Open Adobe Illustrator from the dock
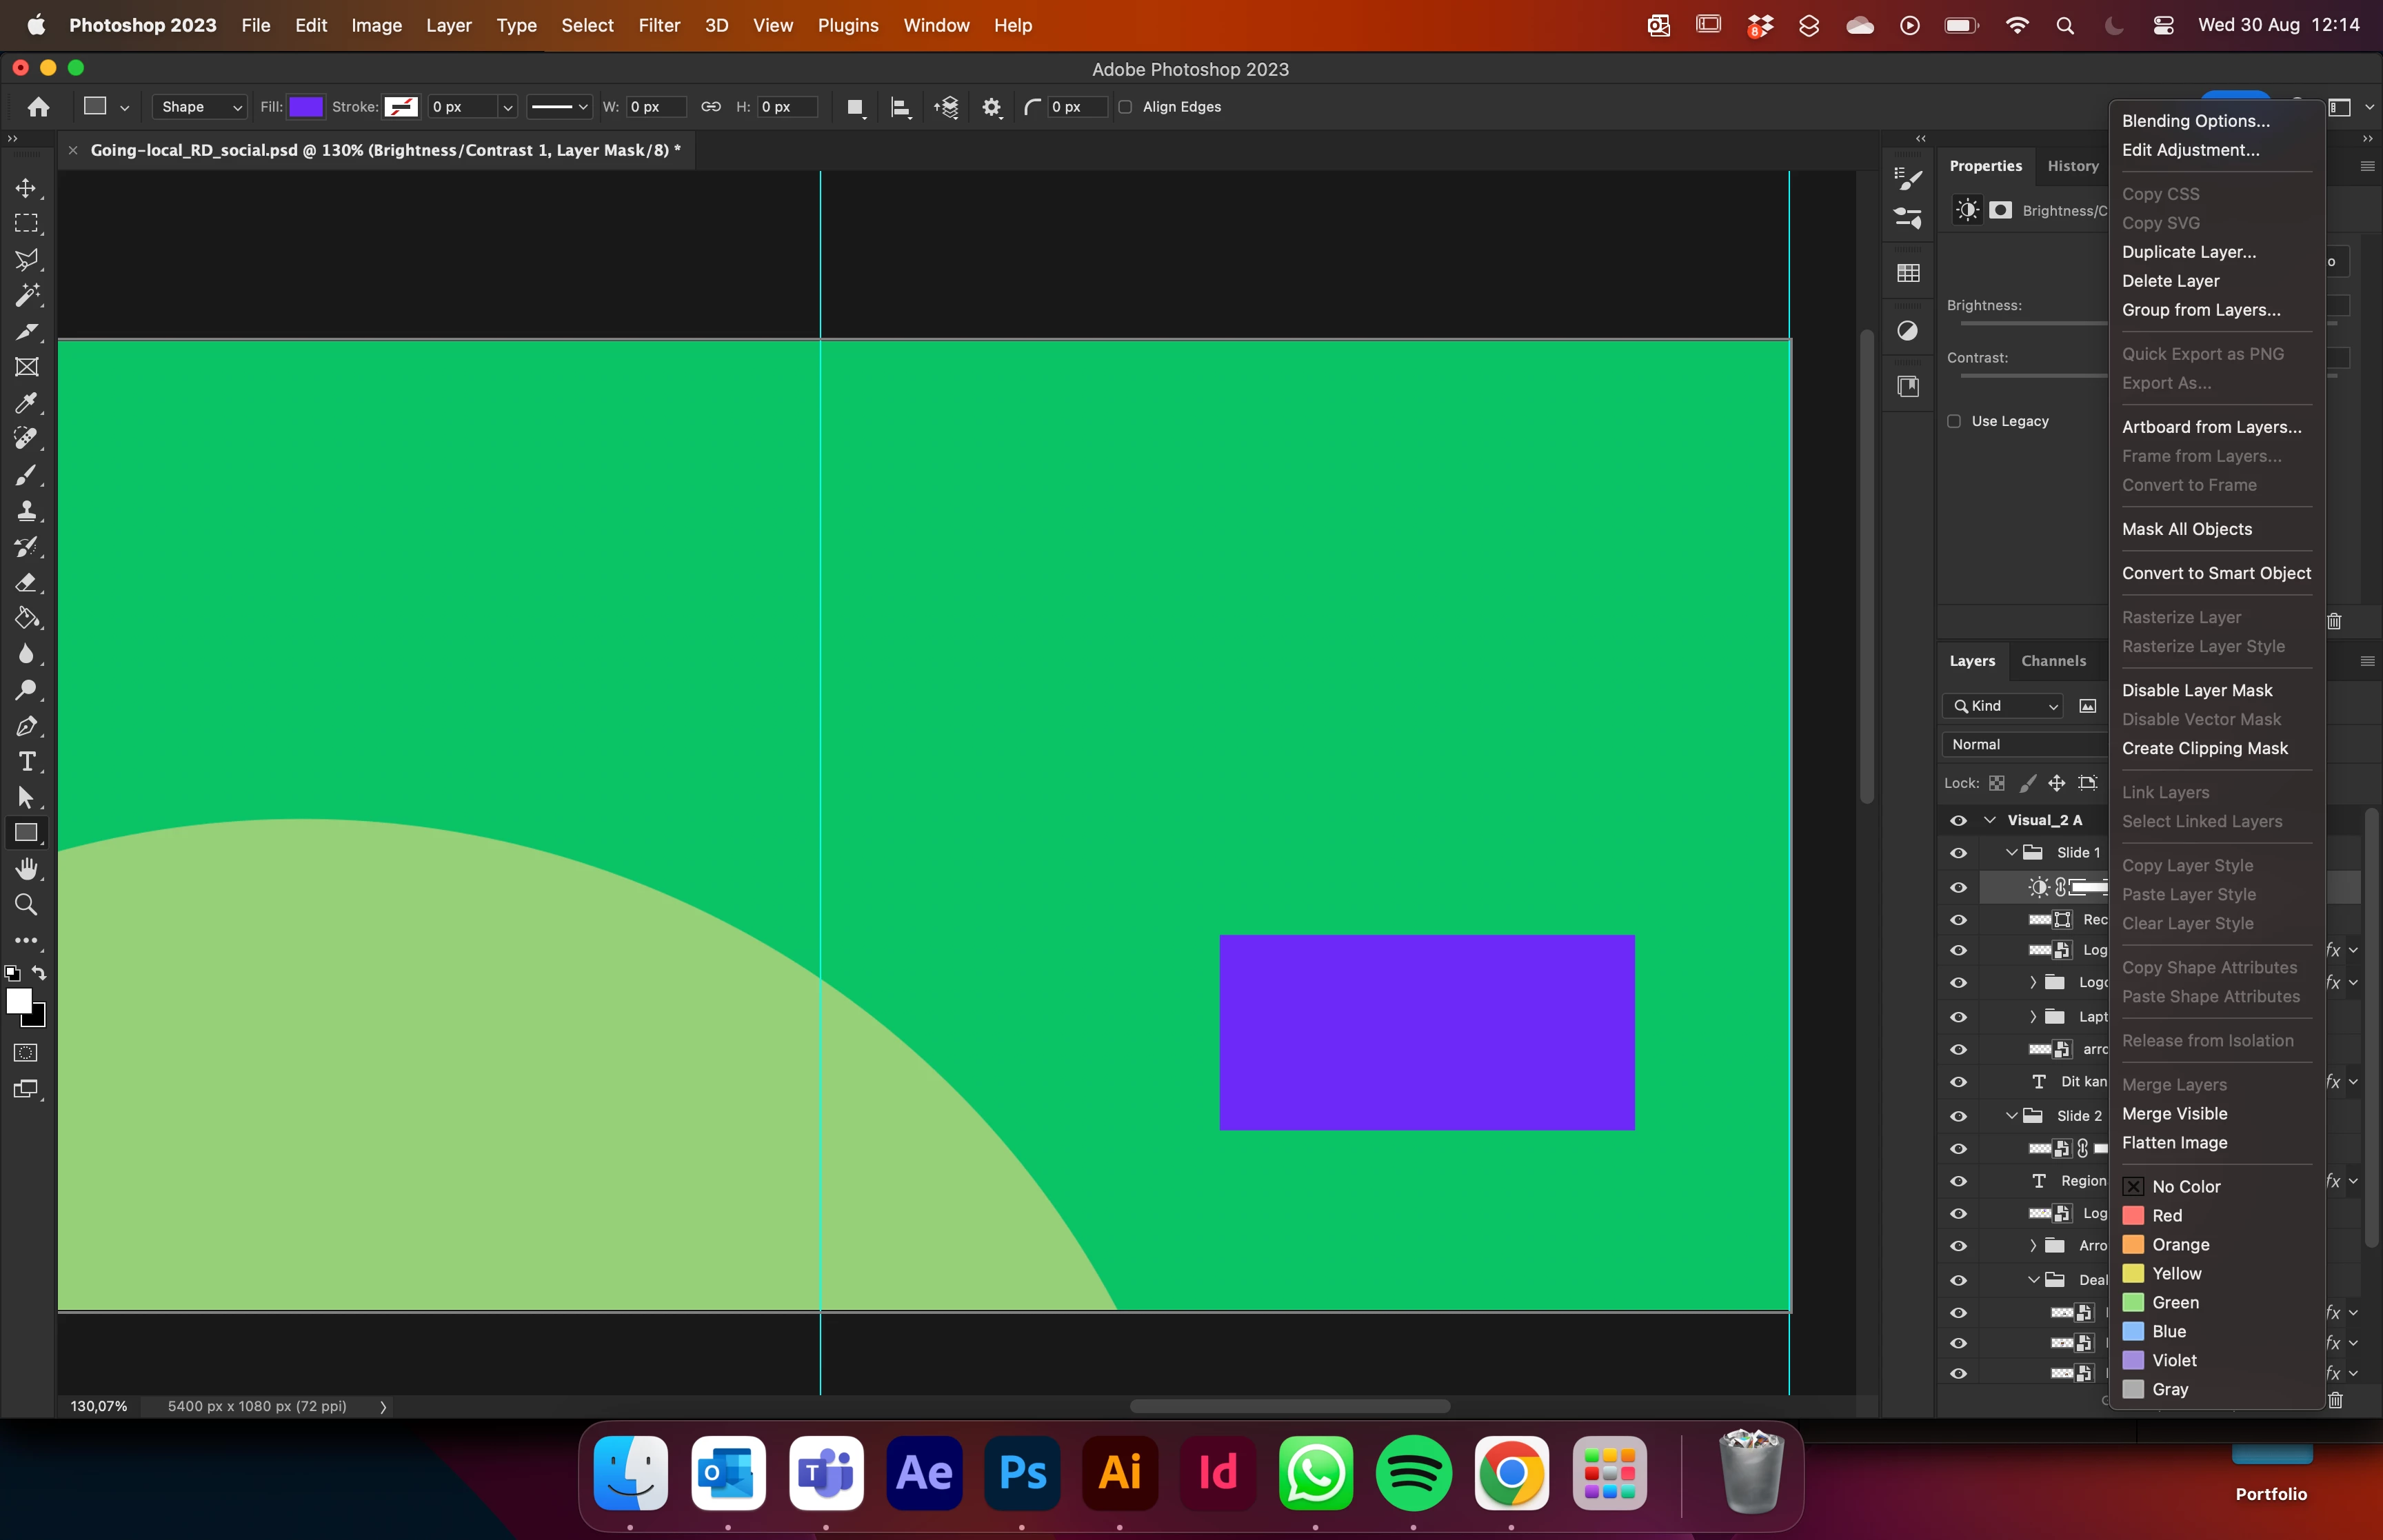The height and width of the screenshot is (1540, 2383). point(1119,1473)
